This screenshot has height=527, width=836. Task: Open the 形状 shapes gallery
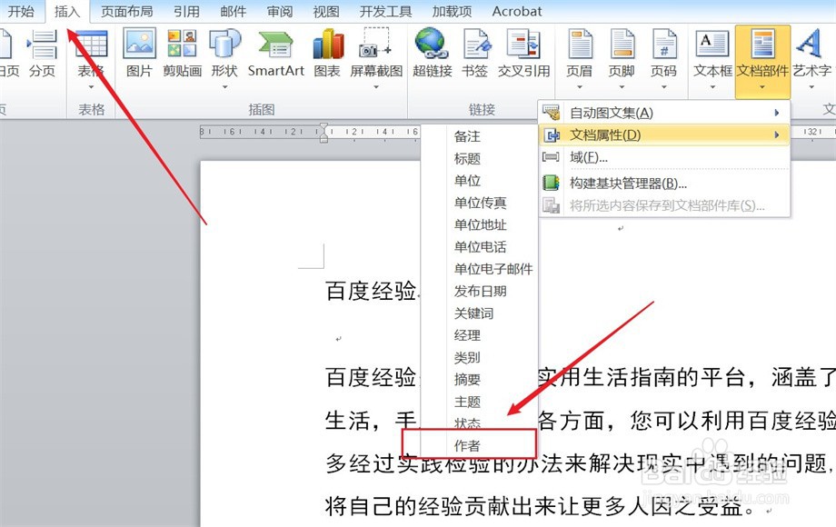224,57
